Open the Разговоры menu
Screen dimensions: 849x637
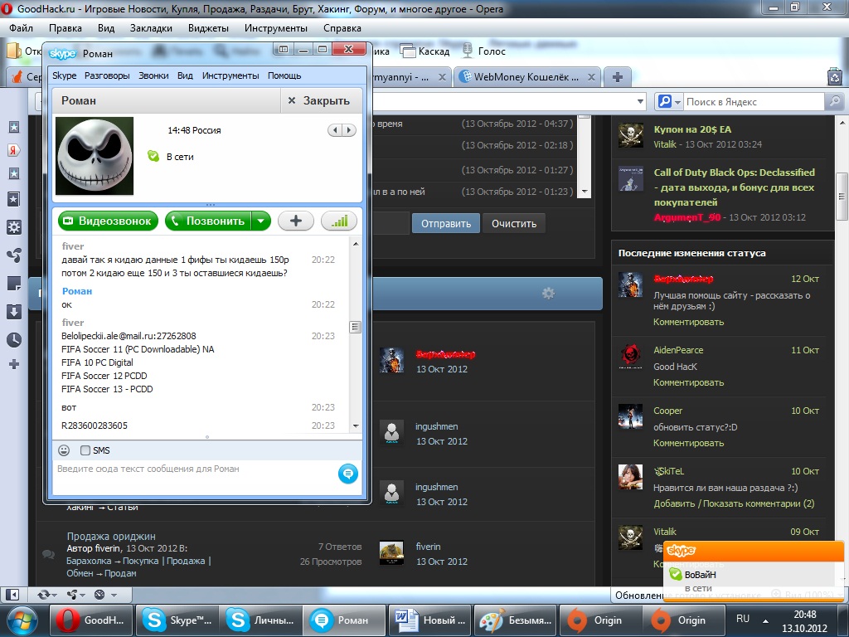[x=107, y=75]
